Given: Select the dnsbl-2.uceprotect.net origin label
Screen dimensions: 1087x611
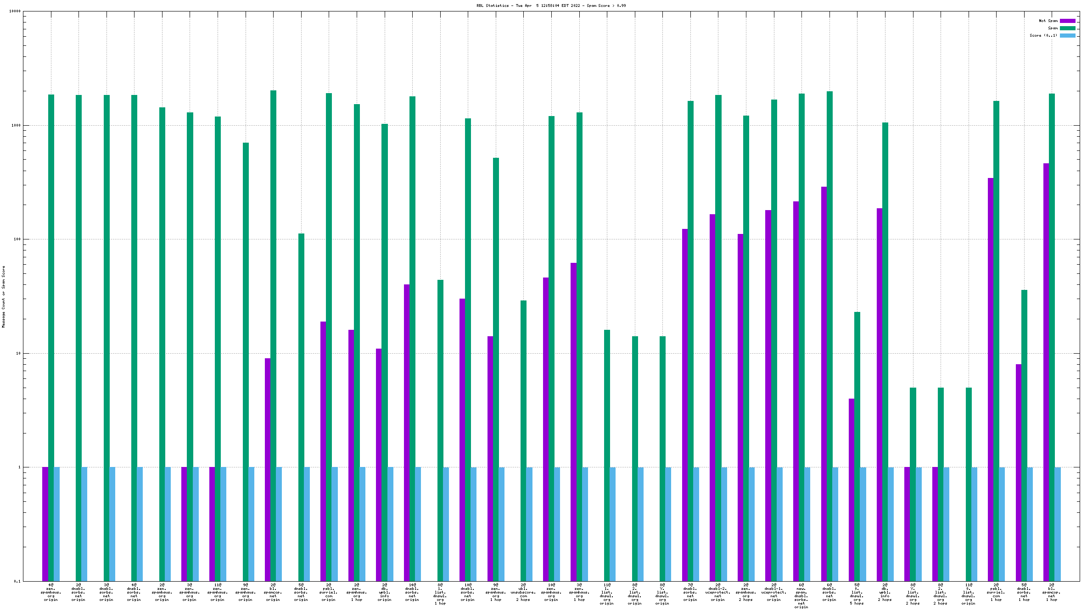Looking at the screenshot, I should (718, 592).
